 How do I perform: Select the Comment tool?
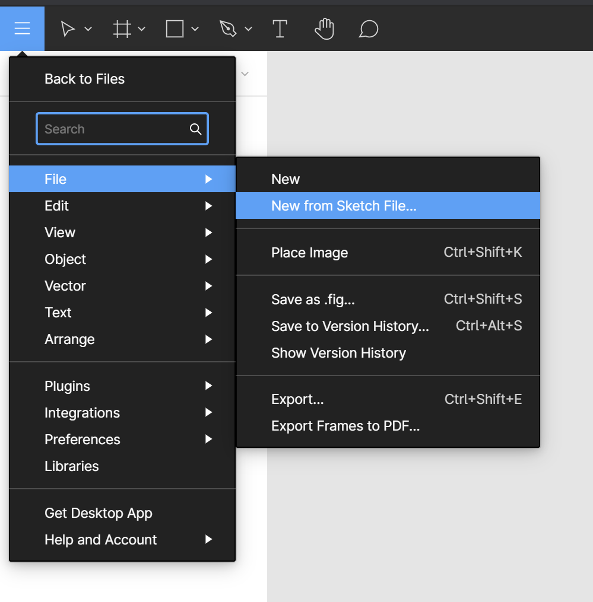pyautogui.click(x=369, y=29)
